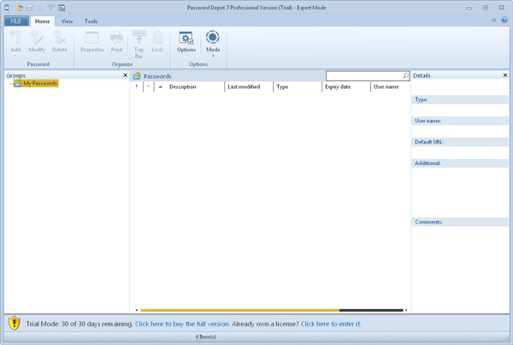Open the Options settings icon
The width and height of the screenshot is (513, 345).
click(x=186, y=38)
